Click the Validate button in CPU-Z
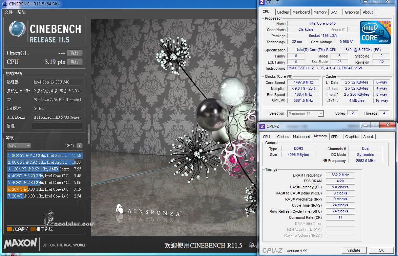Image resolution: width=398 pixels, height=256 pixels. click(354, 250)
